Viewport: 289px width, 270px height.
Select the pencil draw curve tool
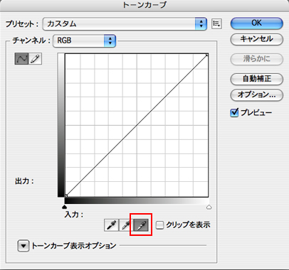pos(35,59)
